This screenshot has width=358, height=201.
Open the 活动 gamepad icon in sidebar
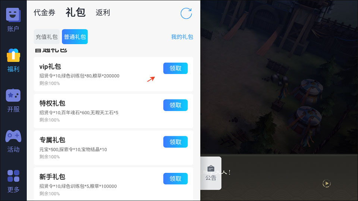coord(13,136)
